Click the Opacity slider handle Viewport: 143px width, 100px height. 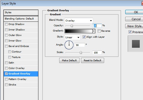(x=72, y=26)
